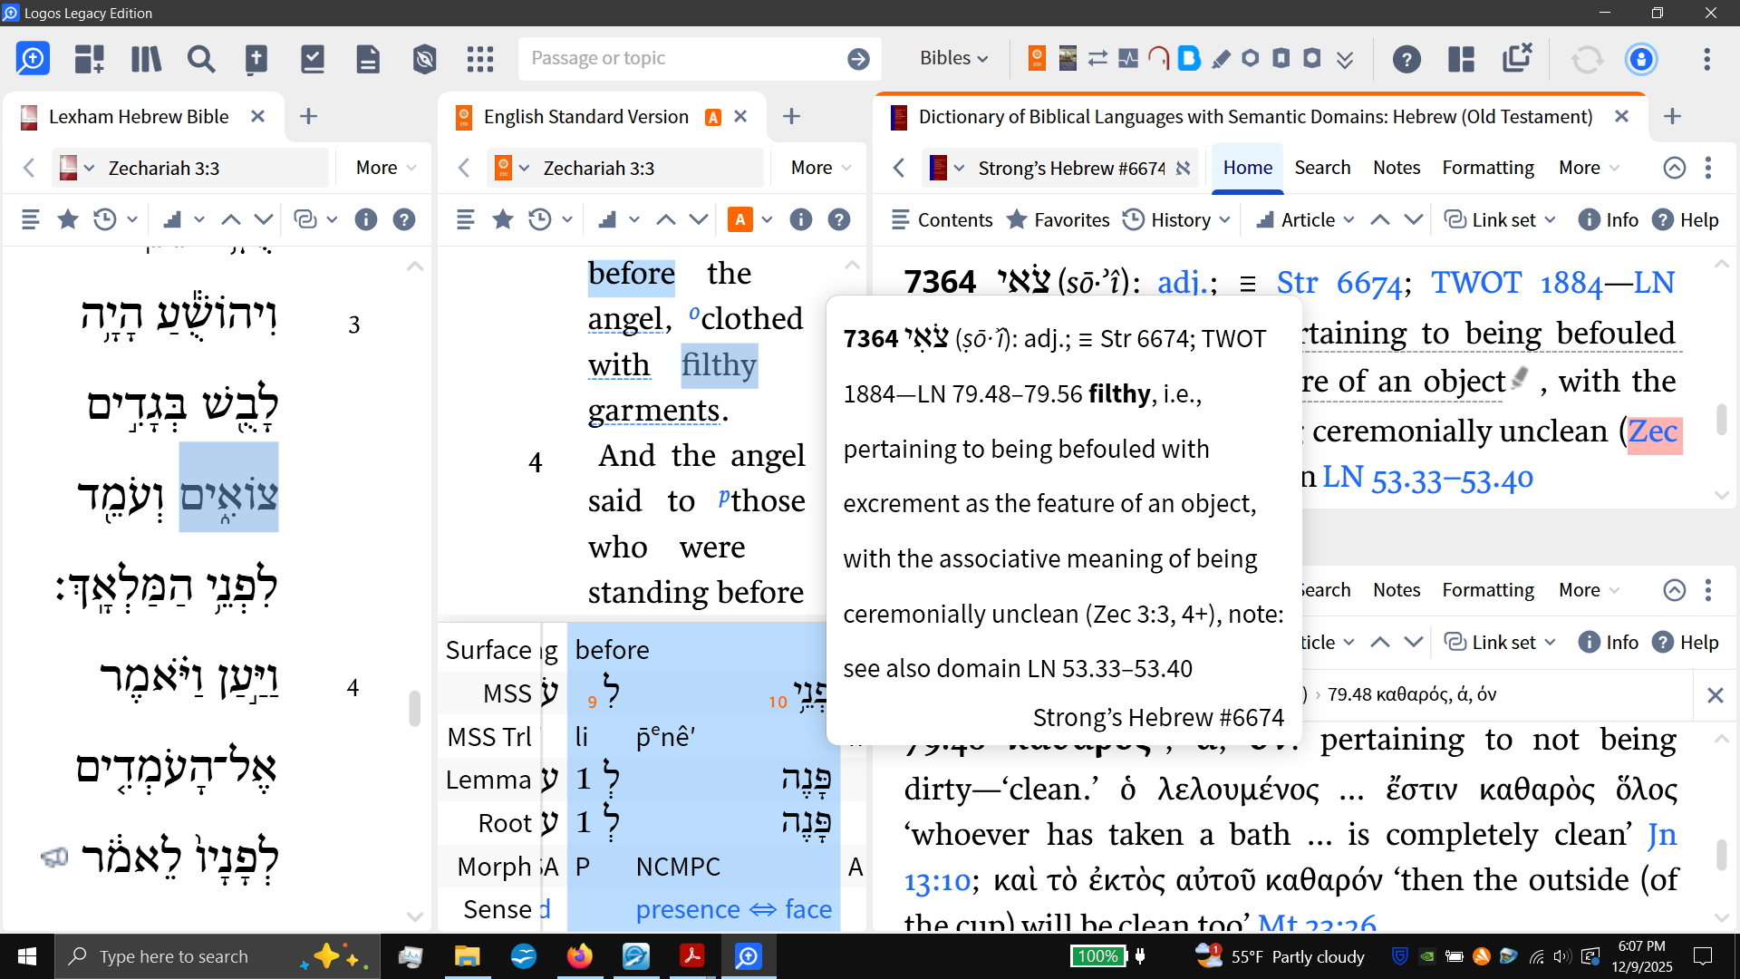Screen dimensions: 1740x979
Task: Click the Close All panels icon
Action: point(1517,58)
